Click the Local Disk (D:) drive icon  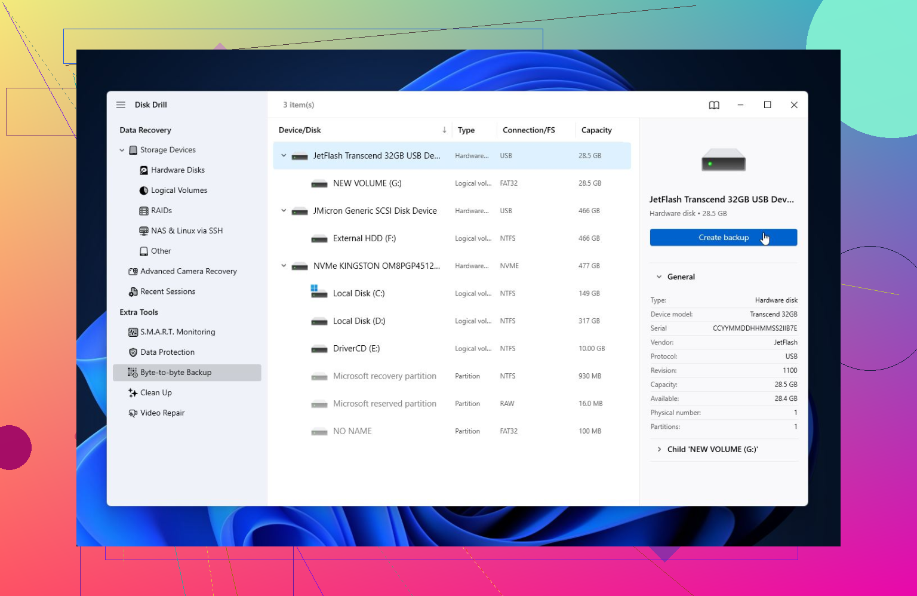319,322
